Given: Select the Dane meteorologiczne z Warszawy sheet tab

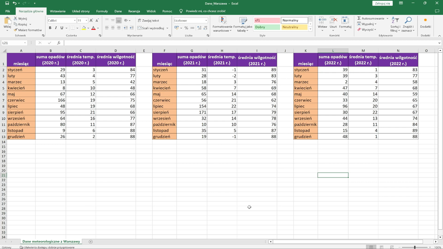Looking at the screenshot, I should pyautogui.click(x=51, y=242).
